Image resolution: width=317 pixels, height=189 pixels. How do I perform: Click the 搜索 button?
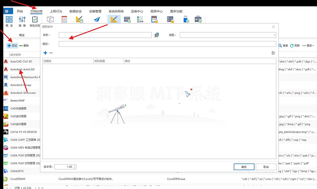(283, 46)
